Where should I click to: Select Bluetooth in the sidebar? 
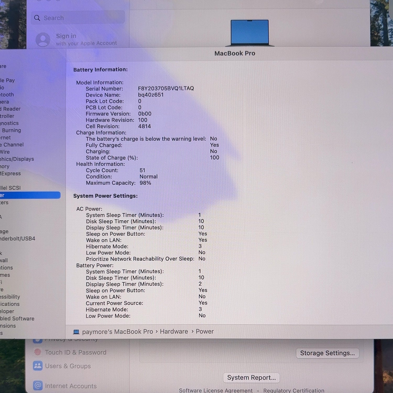(7, 95)
